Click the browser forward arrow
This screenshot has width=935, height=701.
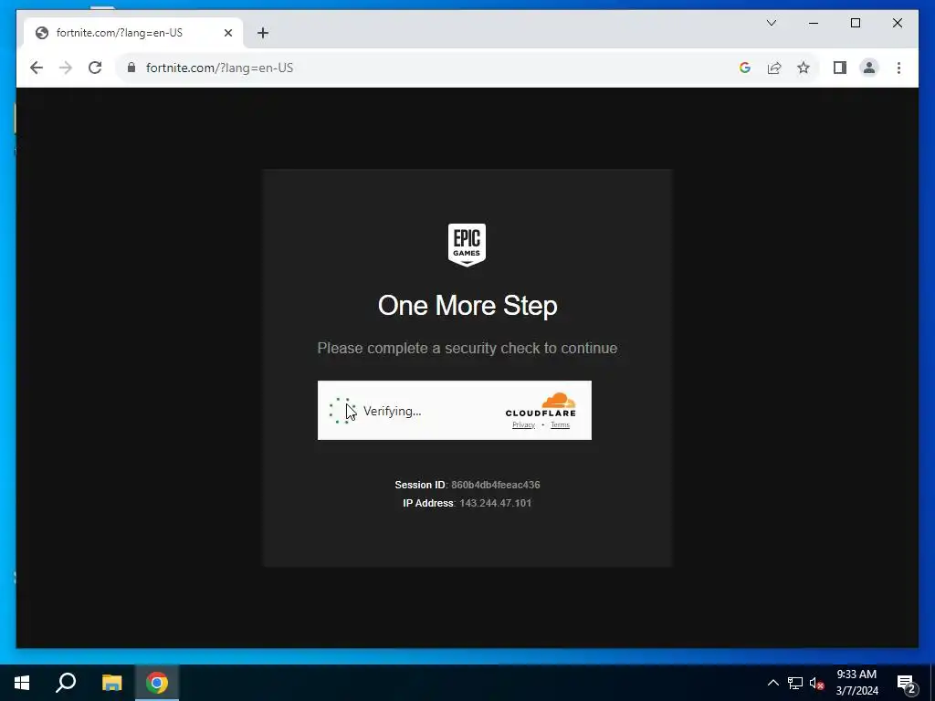66,68
